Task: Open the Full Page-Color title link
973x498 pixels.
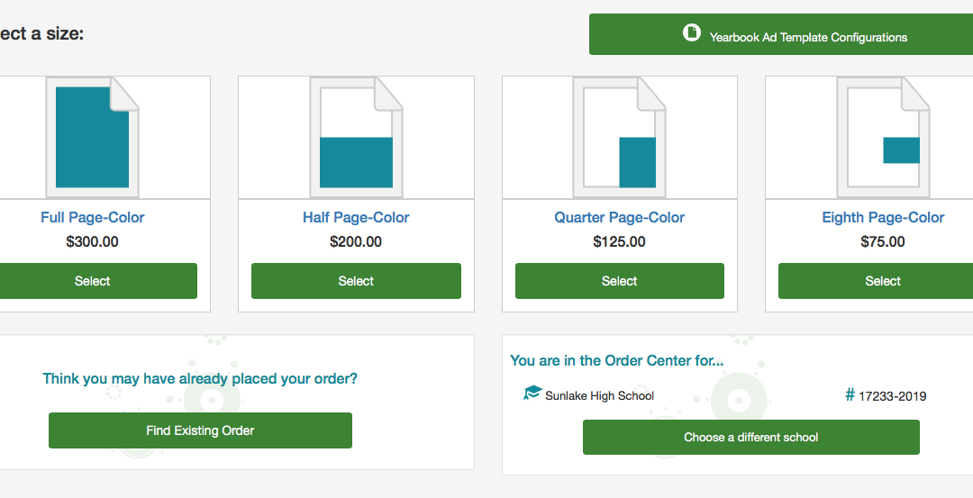Action: tap(93, 218)
